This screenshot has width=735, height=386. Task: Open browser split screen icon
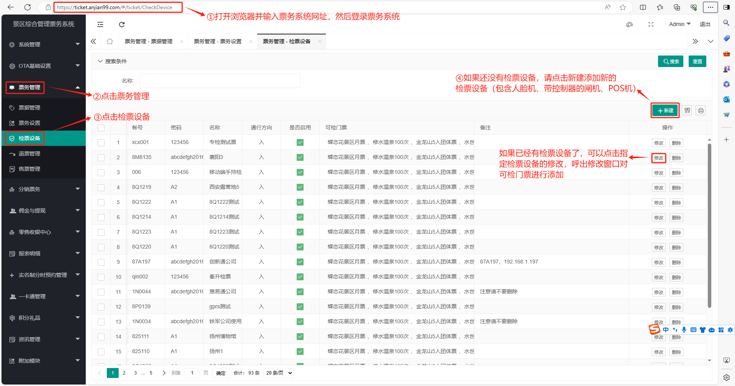pyautogui.click(x=643, y=7)
